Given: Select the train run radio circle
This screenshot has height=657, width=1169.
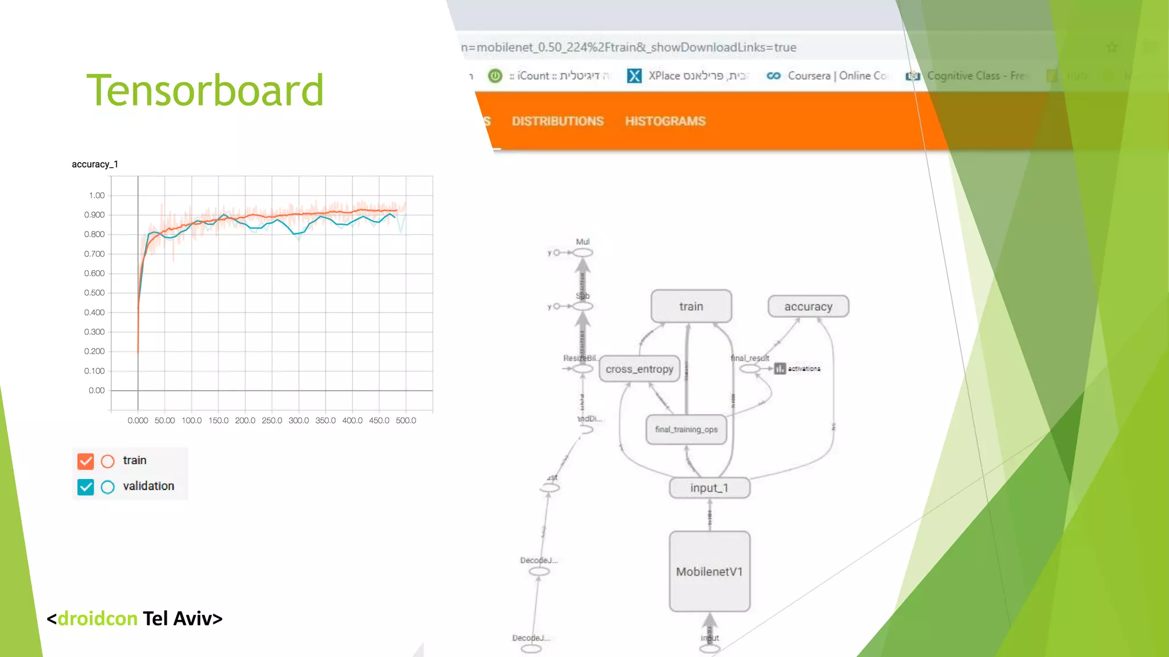Looking at the screenshot, I should point(108,461).
